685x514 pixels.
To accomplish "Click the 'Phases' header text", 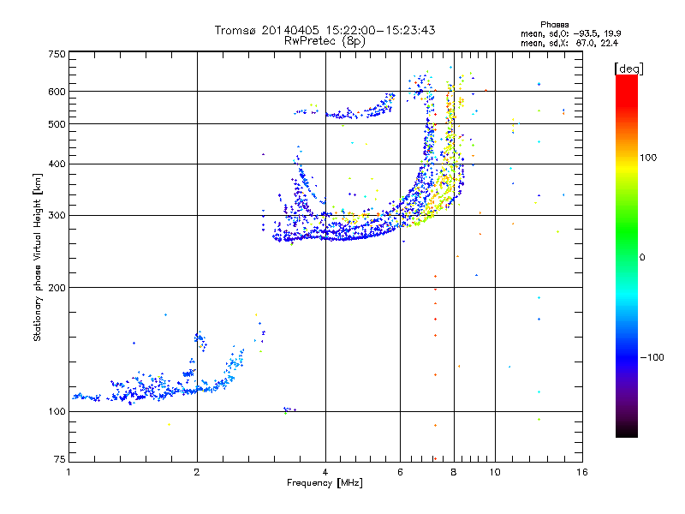I will pyautogui.click(x=554, y=25).
